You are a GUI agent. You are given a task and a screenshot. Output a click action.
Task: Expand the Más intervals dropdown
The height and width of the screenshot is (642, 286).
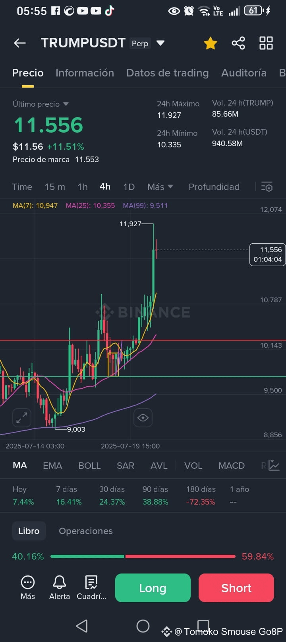(x=160, y=187)
